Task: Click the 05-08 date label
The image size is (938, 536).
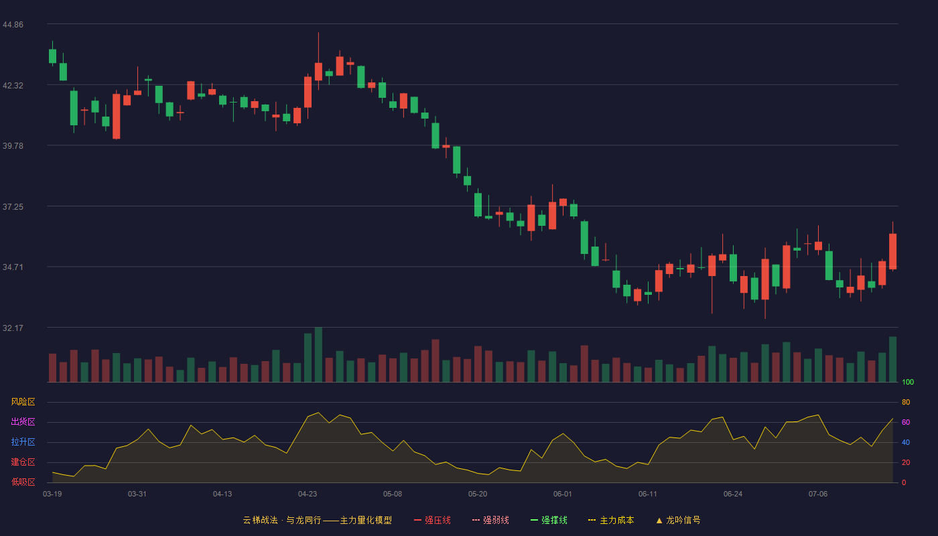Action: [393, 494]
